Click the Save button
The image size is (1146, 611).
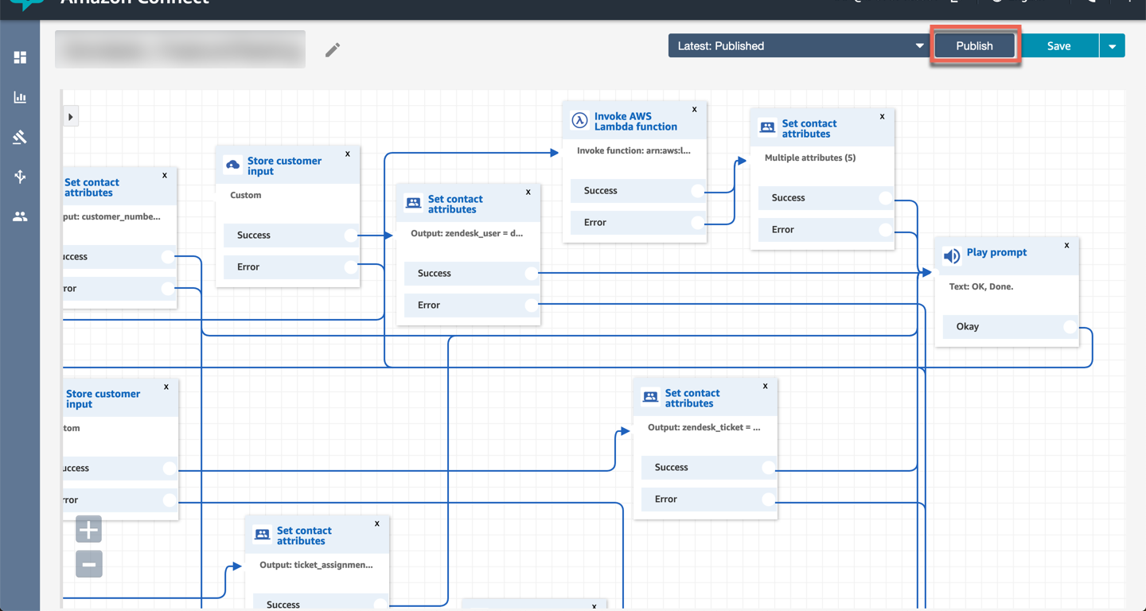tap(1058, 46)
